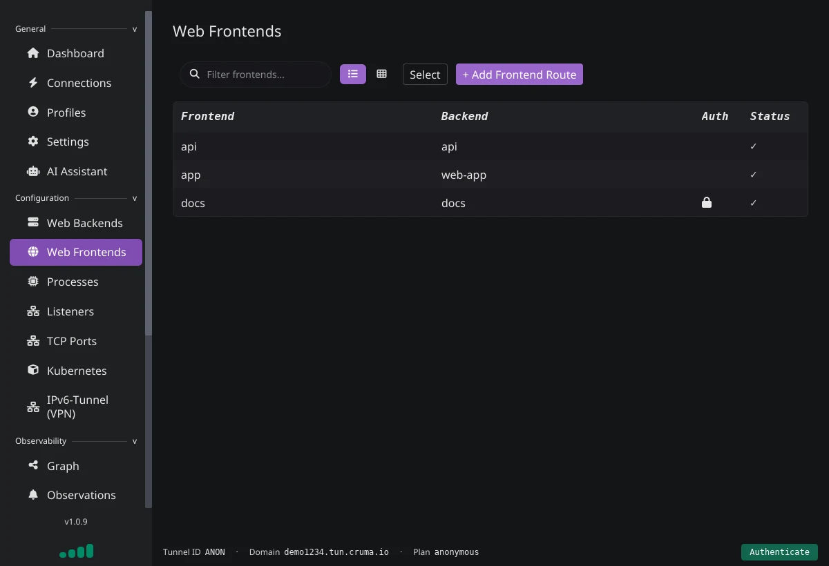The width and height of the screenshot is (829, 566).
Task: Go to Listeners configuration
Action: 76,311
